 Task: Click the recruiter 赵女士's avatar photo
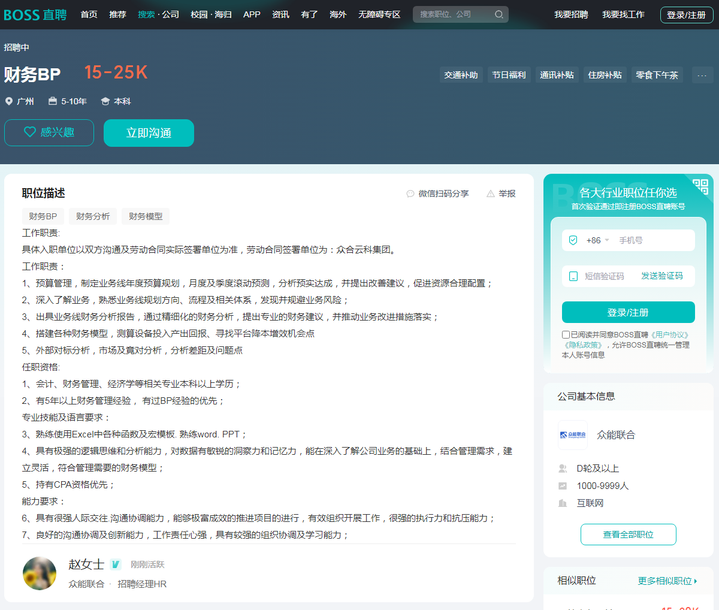[x=40, y=573]
